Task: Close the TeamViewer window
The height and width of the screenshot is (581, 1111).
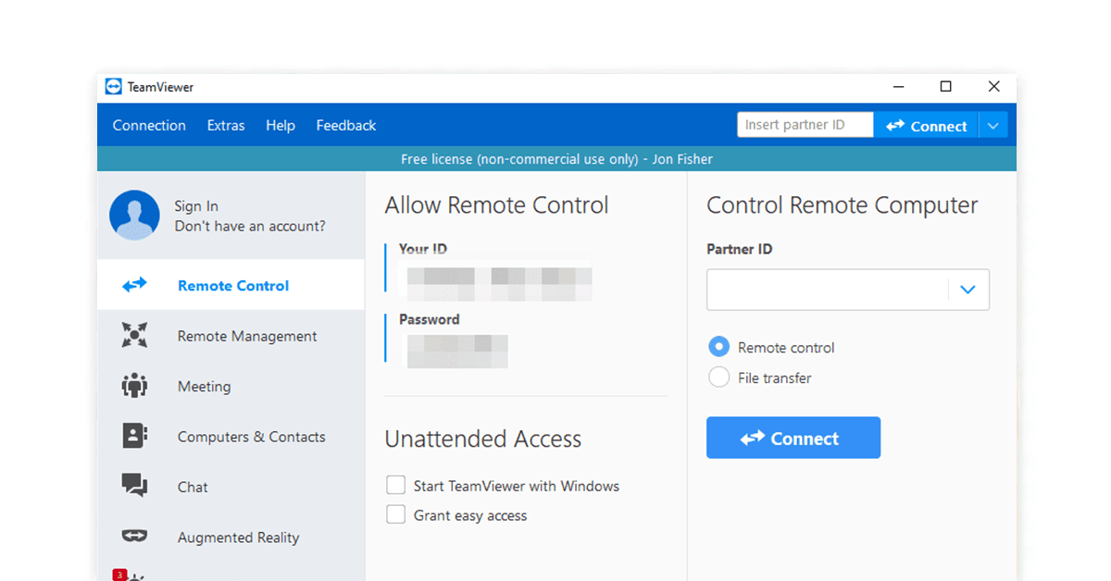Action: 993,87
